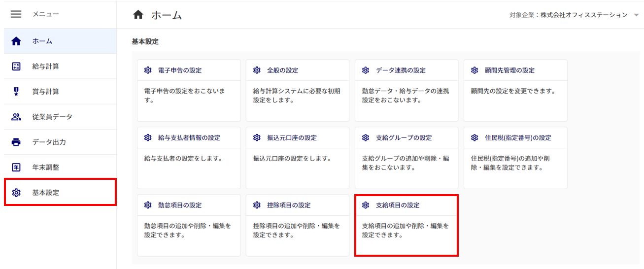The height and width of the screenshot is (269, 644).
Task: Click description 振込元口座の設定をします。
Action: point(292,159)
